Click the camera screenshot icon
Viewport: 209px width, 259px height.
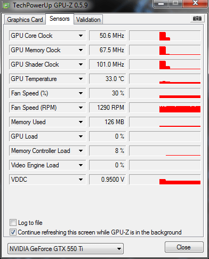[x=197, y=19]
